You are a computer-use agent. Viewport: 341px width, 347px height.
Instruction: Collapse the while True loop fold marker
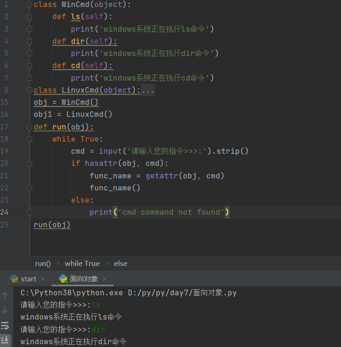point(30,139)
